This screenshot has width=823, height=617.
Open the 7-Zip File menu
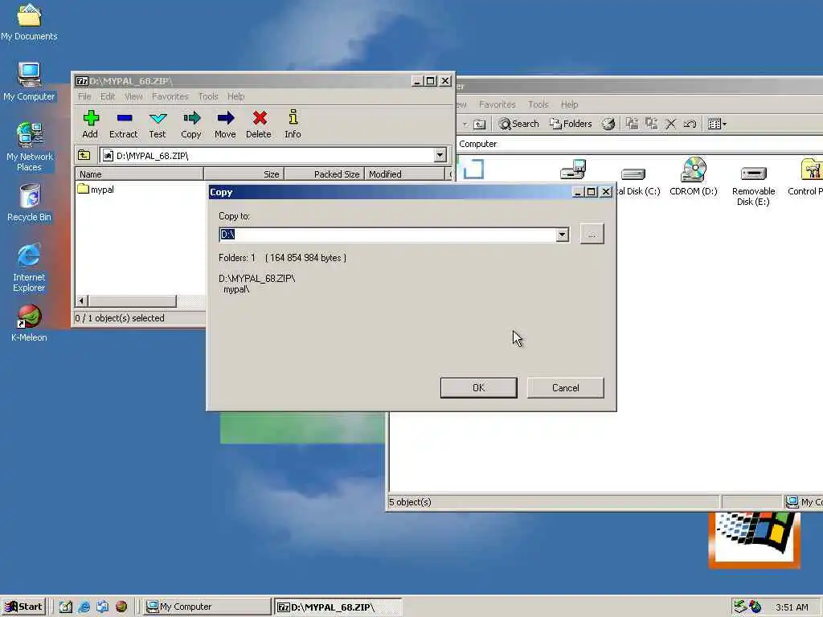click(84, 96)
